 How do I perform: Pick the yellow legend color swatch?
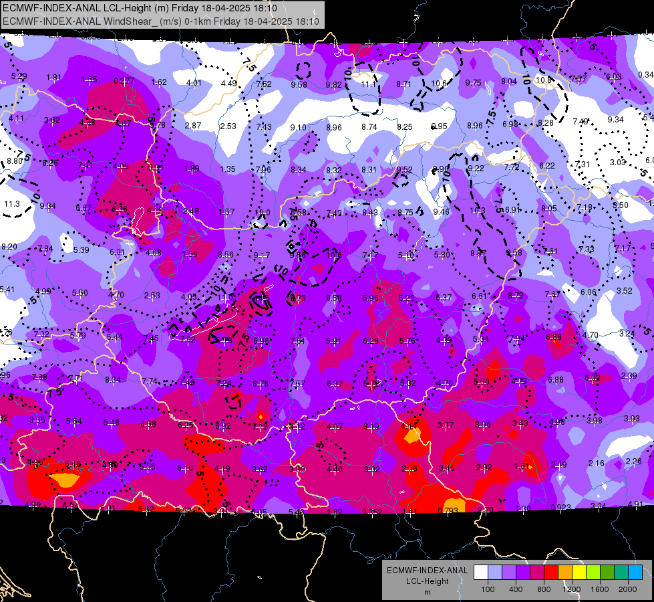[579, 572]
